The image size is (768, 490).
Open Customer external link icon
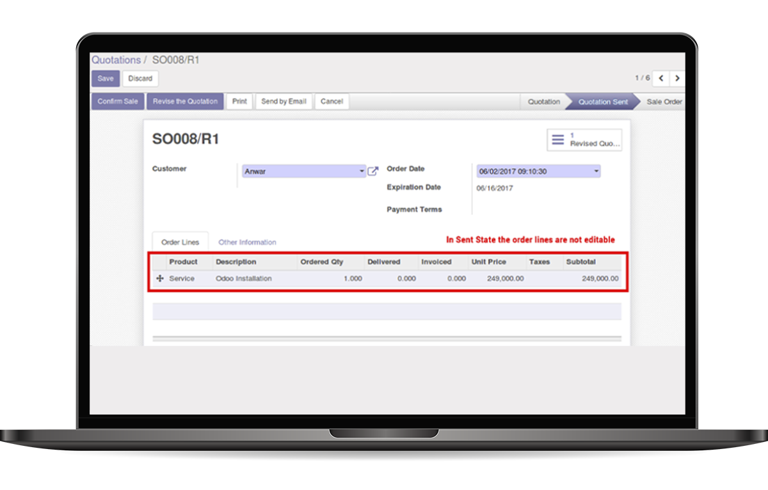coord(373,171)
